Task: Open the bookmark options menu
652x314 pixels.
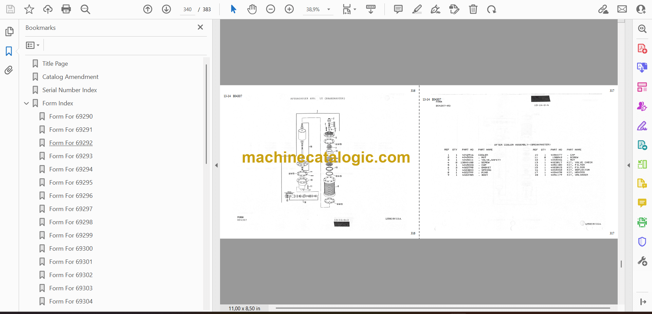Action: click(33, 45)
